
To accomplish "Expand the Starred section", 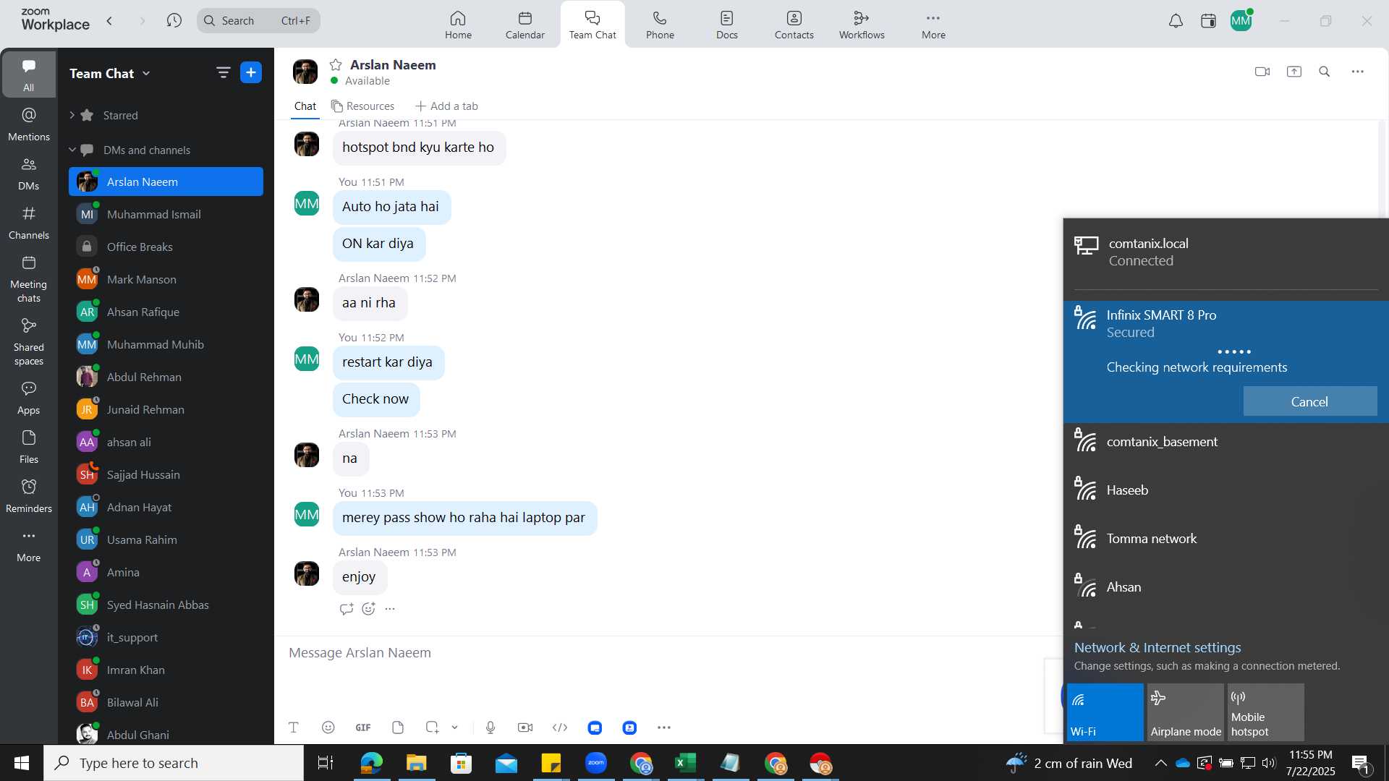I will 72,115.
